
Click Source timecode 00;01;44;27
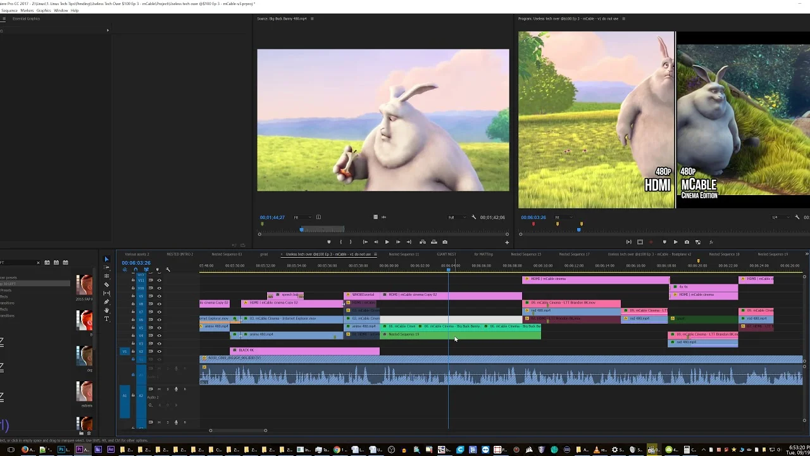[272, 217]
